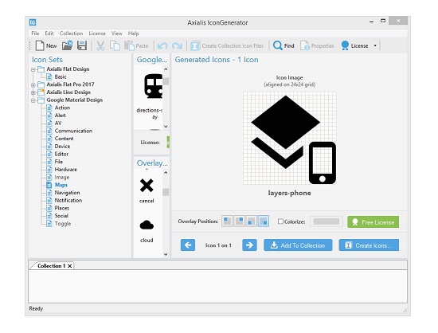
Task: Go to previous icon with left arrow
Action: (188, 245)
